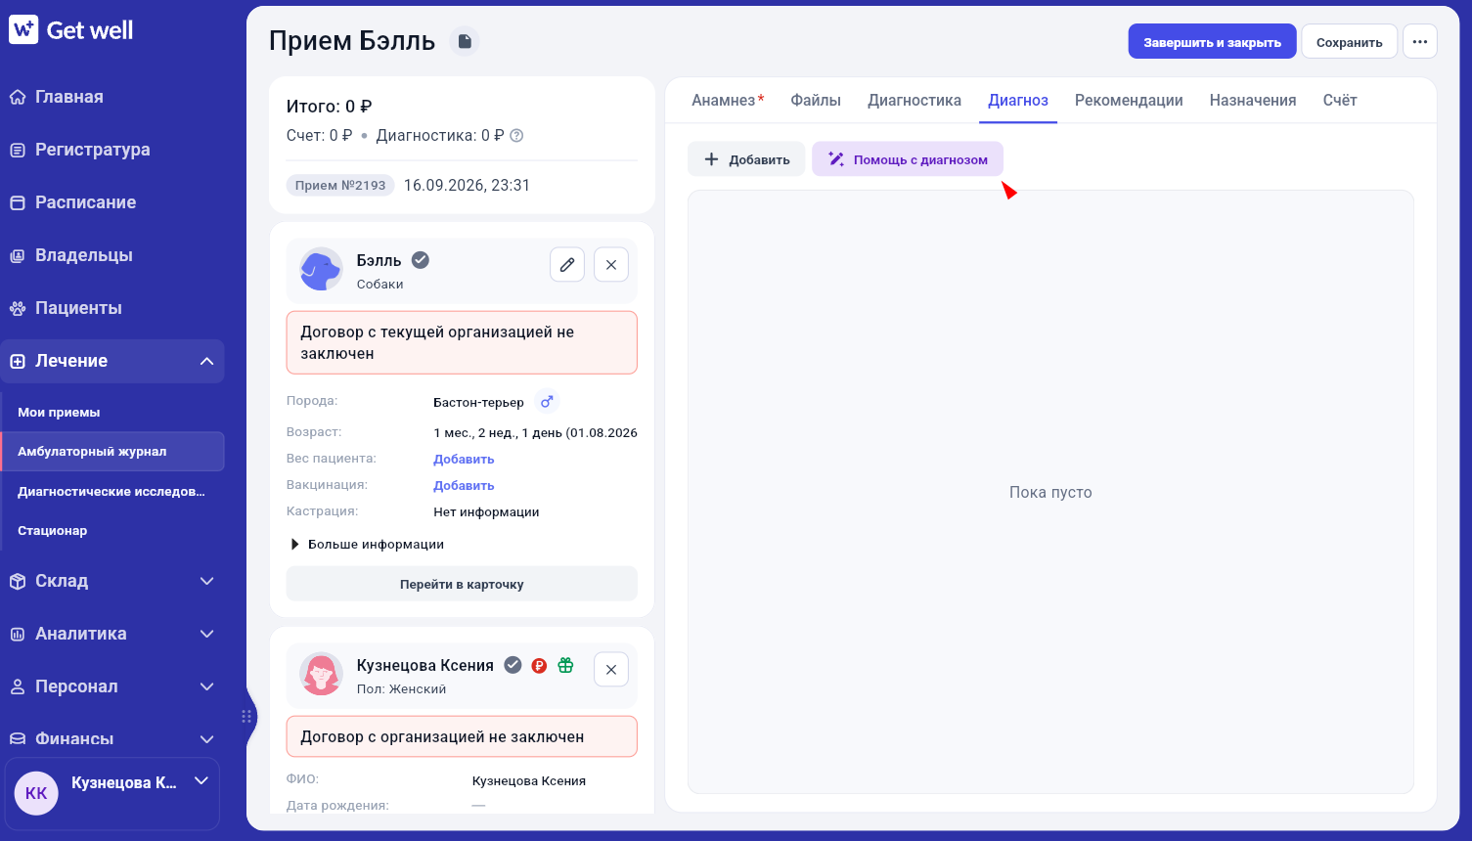Click the owner avatar of Кузнецова Ксения

pyautogui.click(x=321, y=674)
